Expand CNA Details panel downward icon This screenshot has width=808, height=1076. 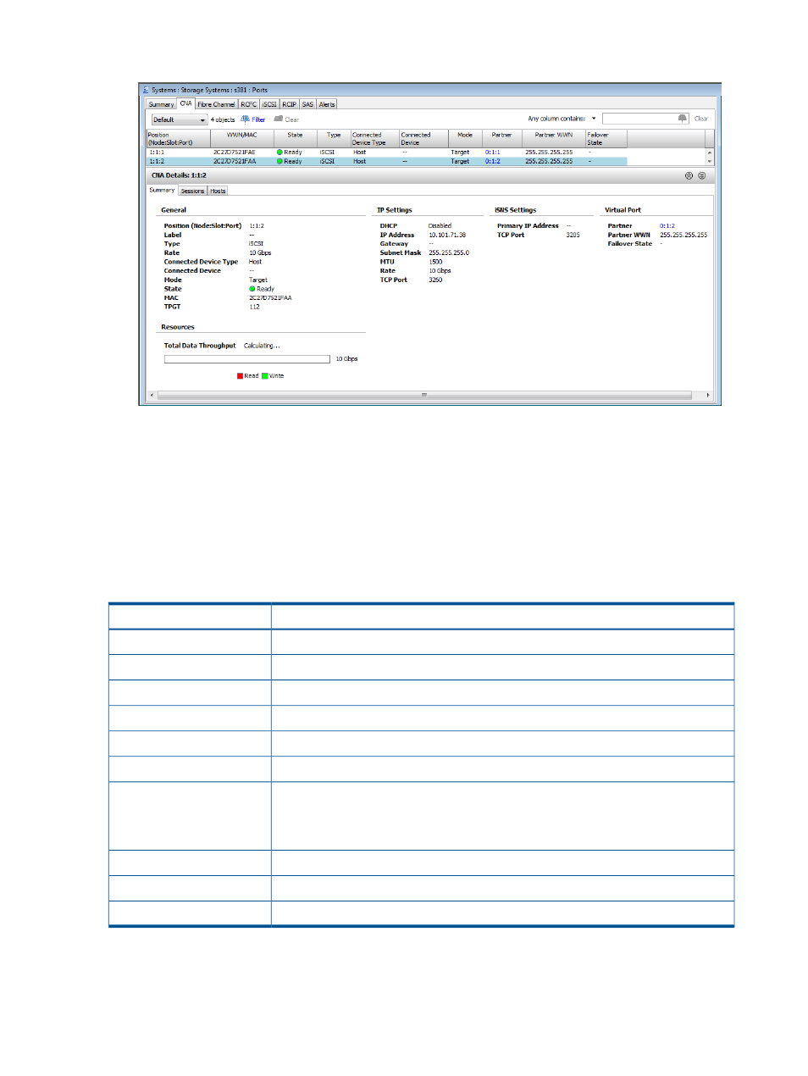(x=701, y=176)
